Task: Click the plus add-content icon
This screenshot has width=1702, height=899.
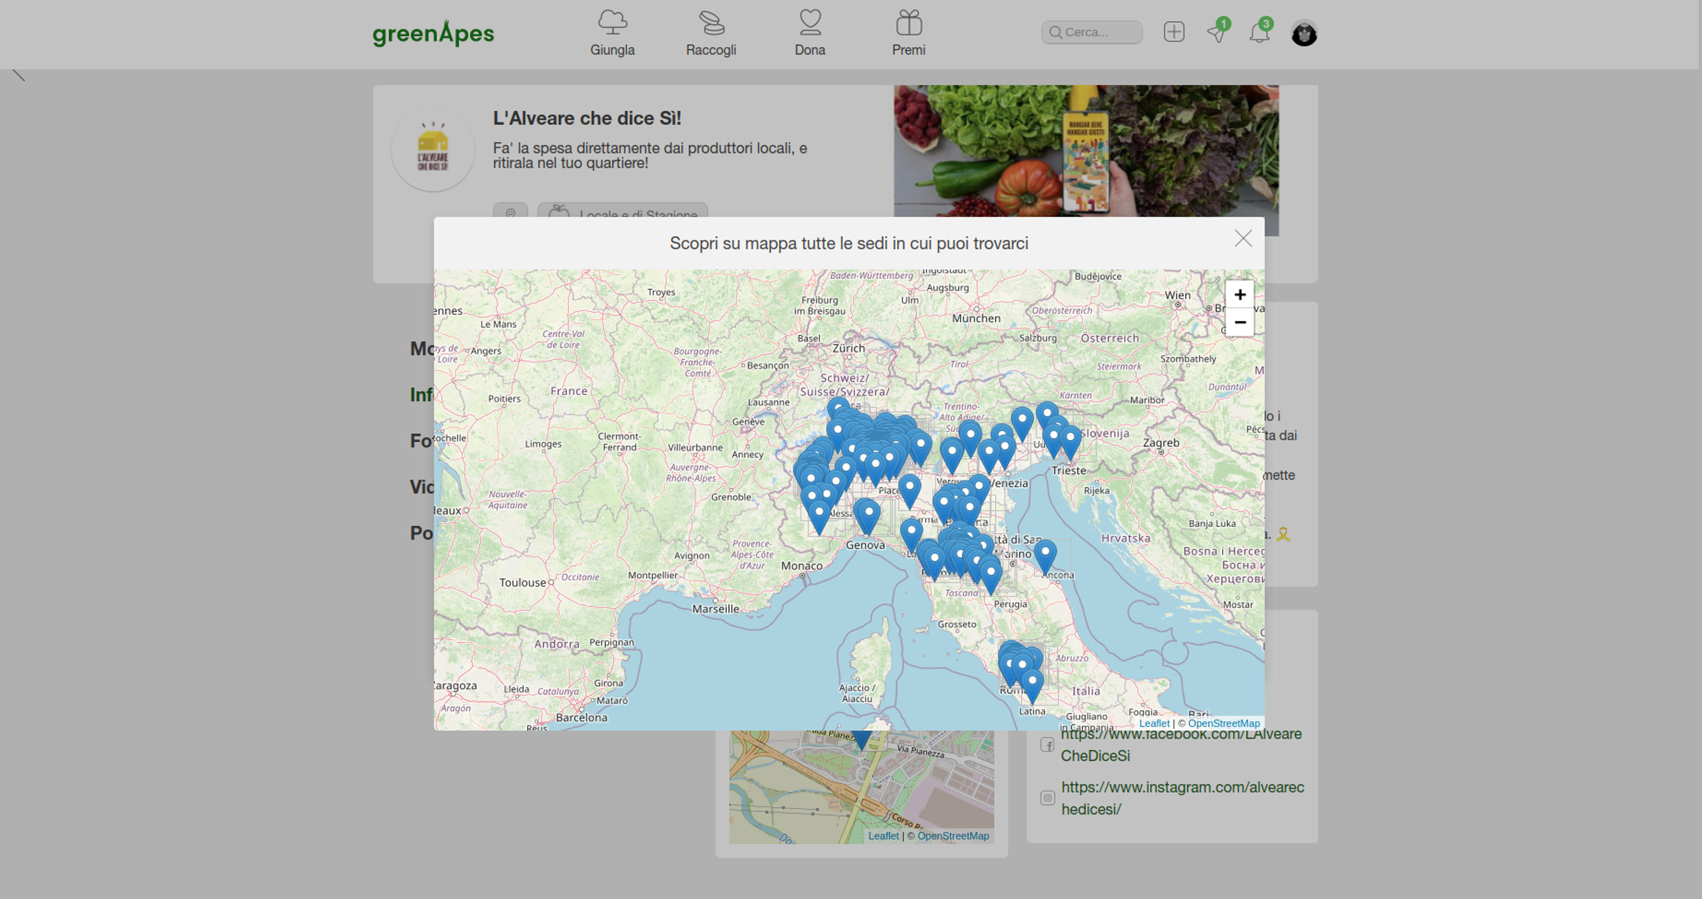Action: point(1174,32)
